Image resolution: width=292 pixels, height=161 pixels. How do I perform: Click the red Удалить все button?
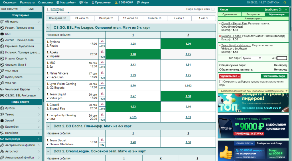230,76
